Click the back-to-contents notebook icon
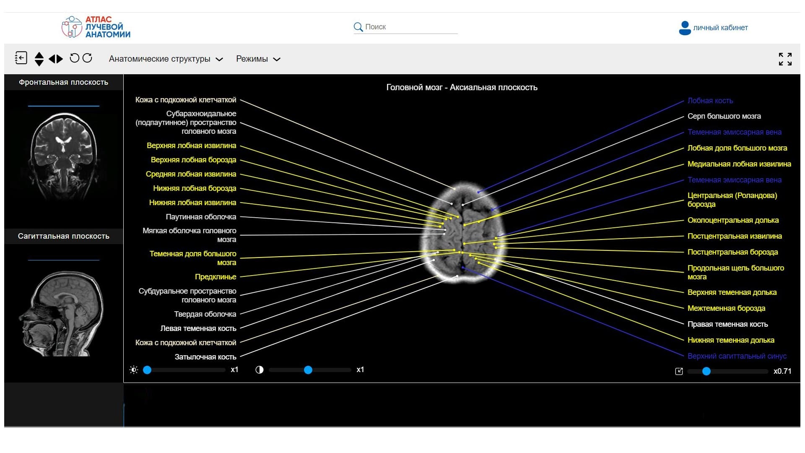Screen dimensions: 805x453 pos(21,58)
